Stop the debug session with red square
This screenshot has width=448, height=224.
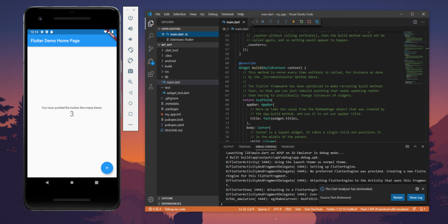coord(309,21)
